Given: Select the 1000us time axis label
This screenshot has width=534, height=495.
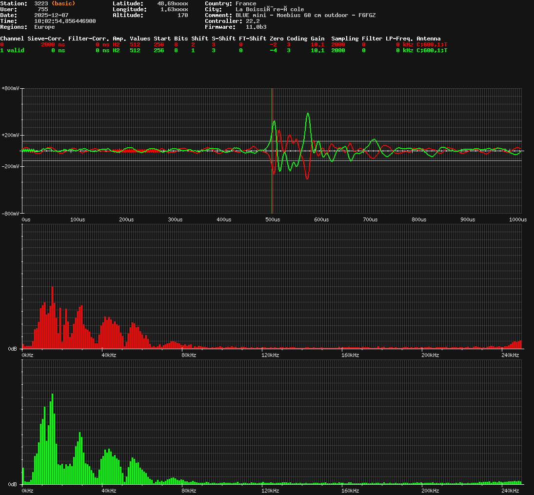Looking at the screenshot, I should pos(517,219).
